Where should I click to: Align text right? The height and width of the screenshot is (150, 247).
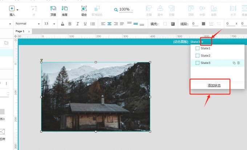pos(116,24)
